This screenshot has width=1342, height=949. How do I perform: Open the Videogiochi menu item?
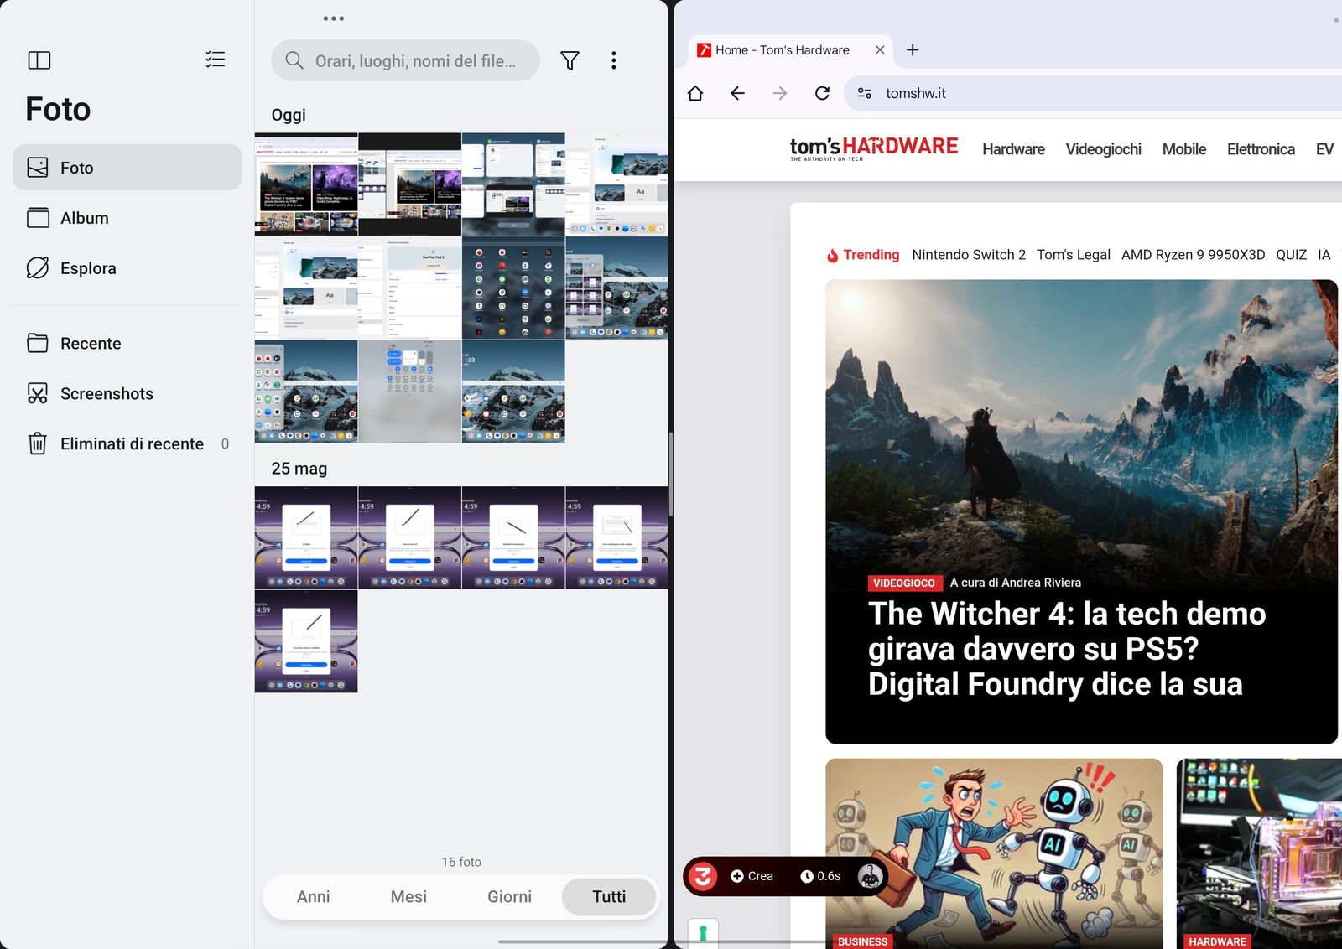tap(1103, 149)
